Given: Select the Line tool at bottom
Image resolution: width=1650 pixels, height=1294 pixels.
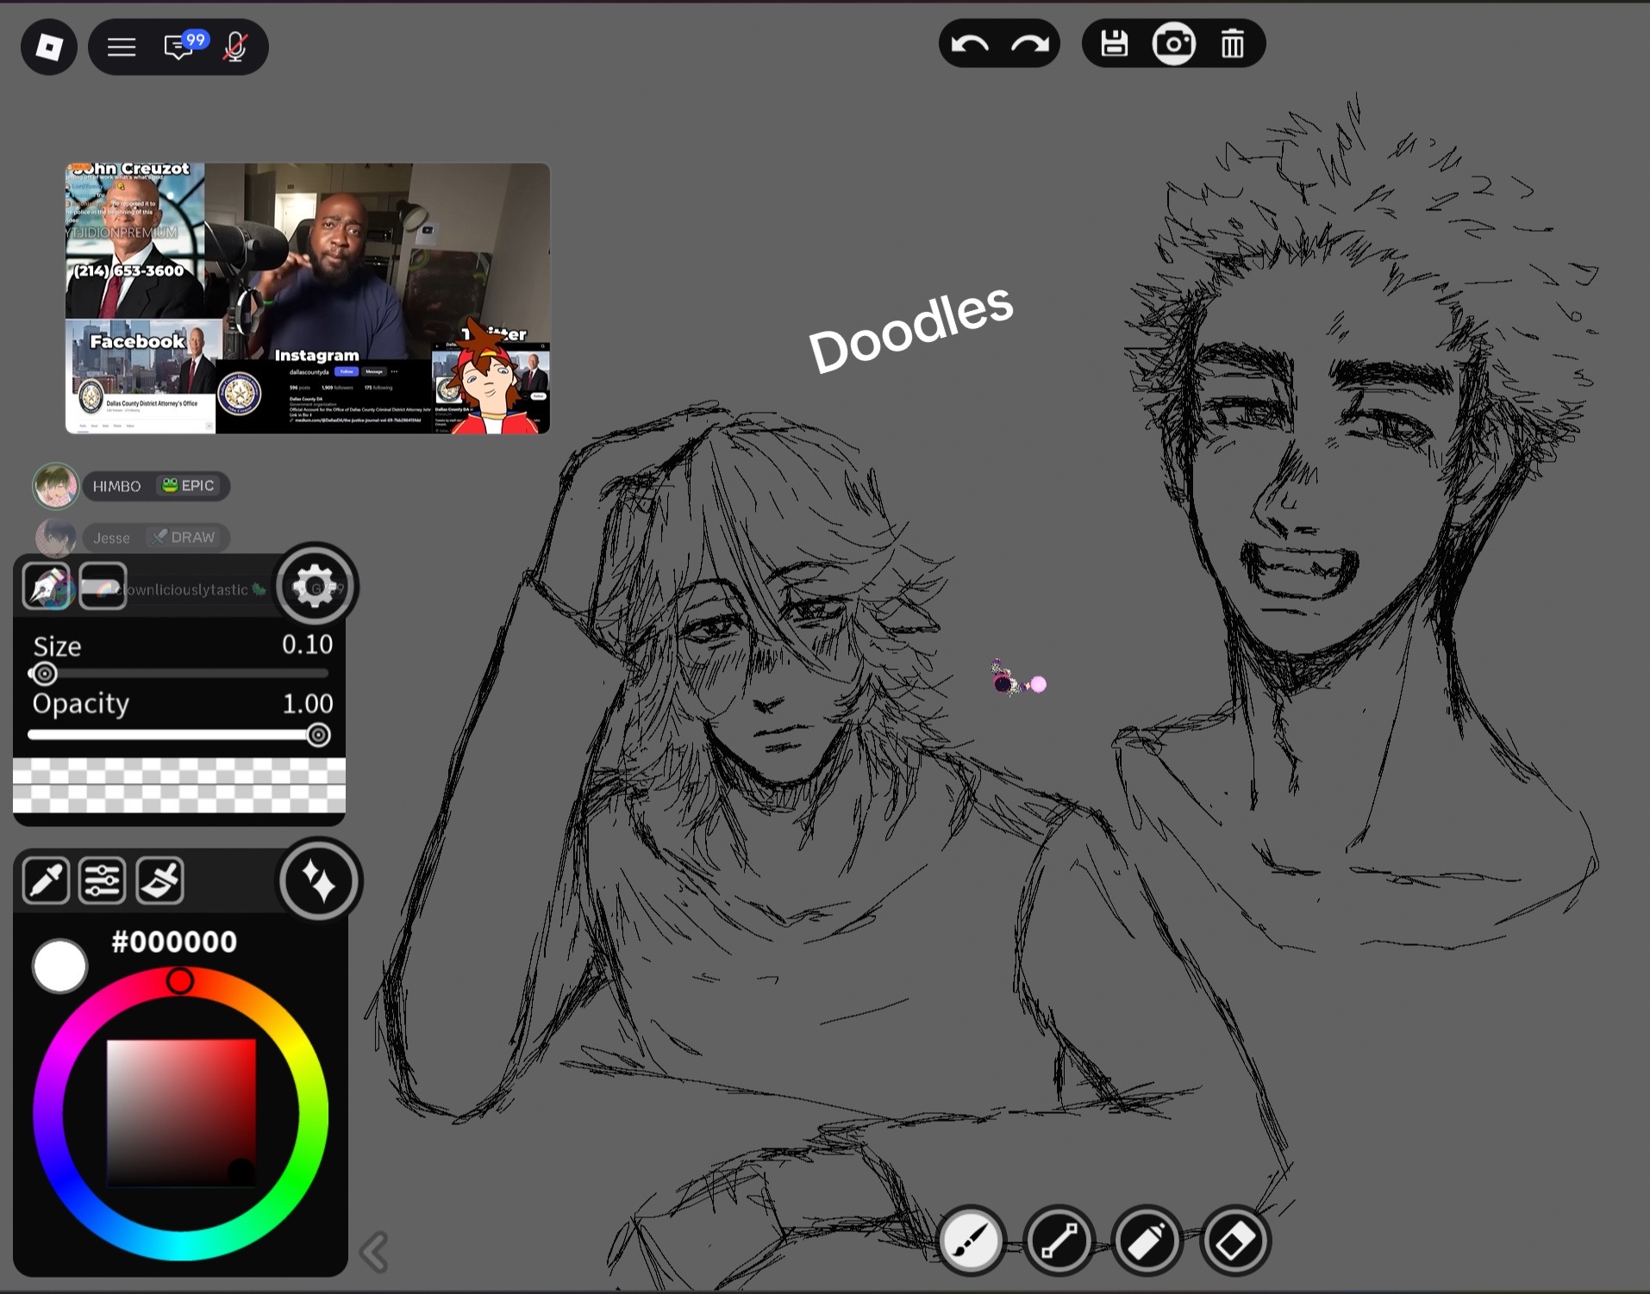Looking at the screenshot, I should pos(1059,1241).
